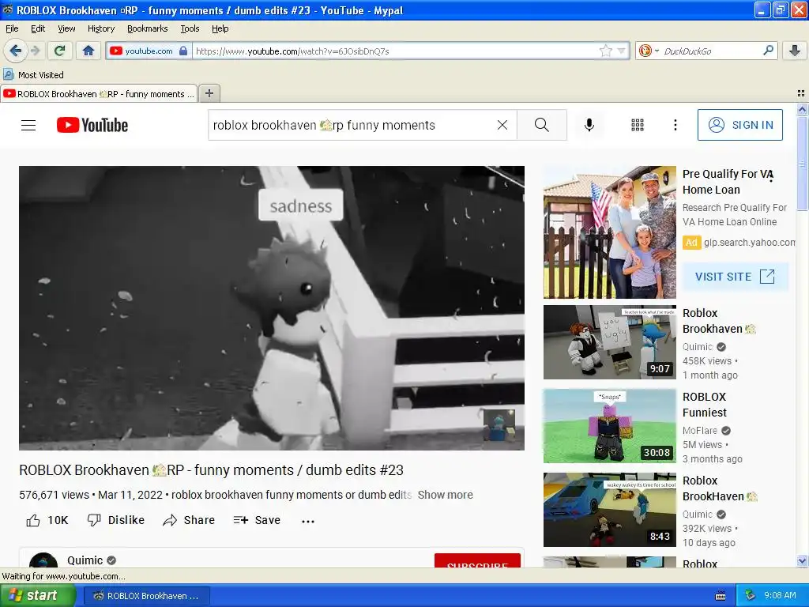Open the list all tabs grid button
Viewport: 809px width, 607px height.
[x=801, y=93]
